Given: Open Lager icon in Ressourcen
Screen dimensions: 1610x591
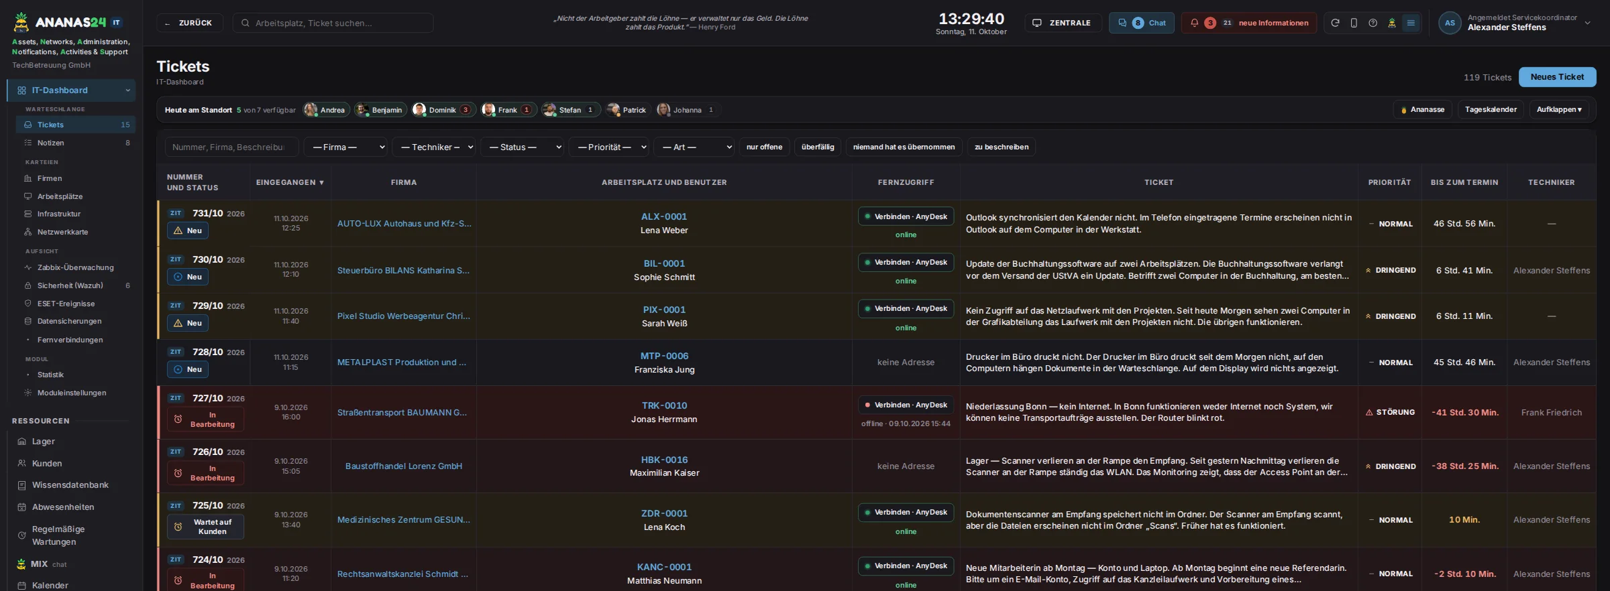Looking at the screenshot, I should pos(21,442).
